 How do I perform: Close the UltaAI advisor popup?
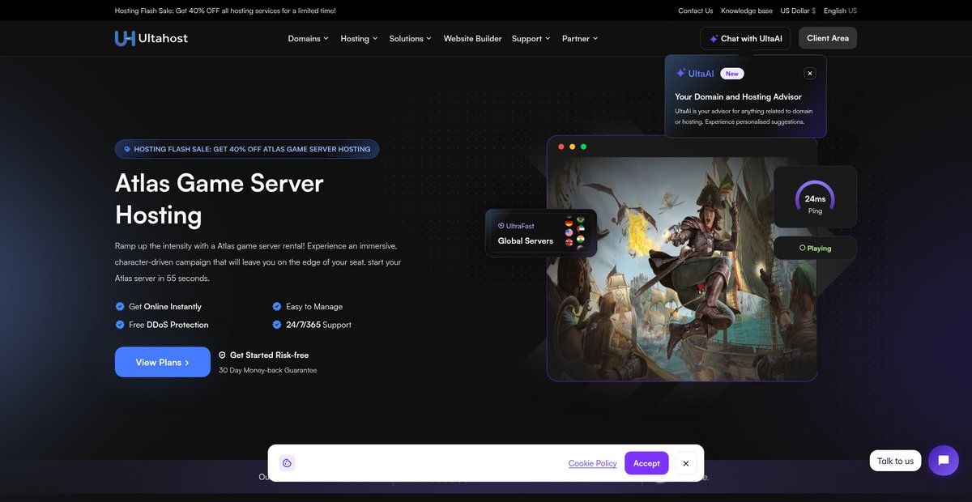point(809,73)
